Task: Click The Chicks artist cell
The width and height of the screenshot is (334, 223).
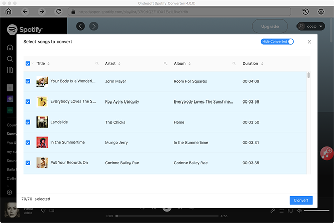Action: [x=115, y=122]
